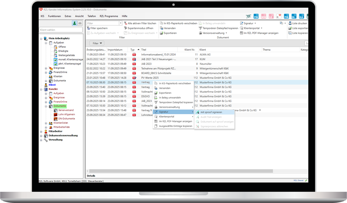Click Versenden in the top toolbar

point(168,28)
